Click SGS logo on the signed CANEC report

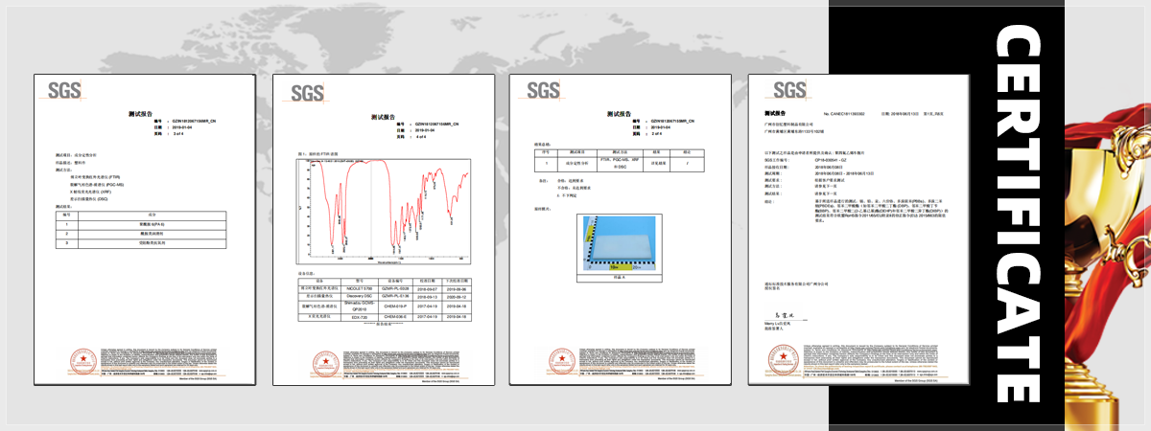789,91
